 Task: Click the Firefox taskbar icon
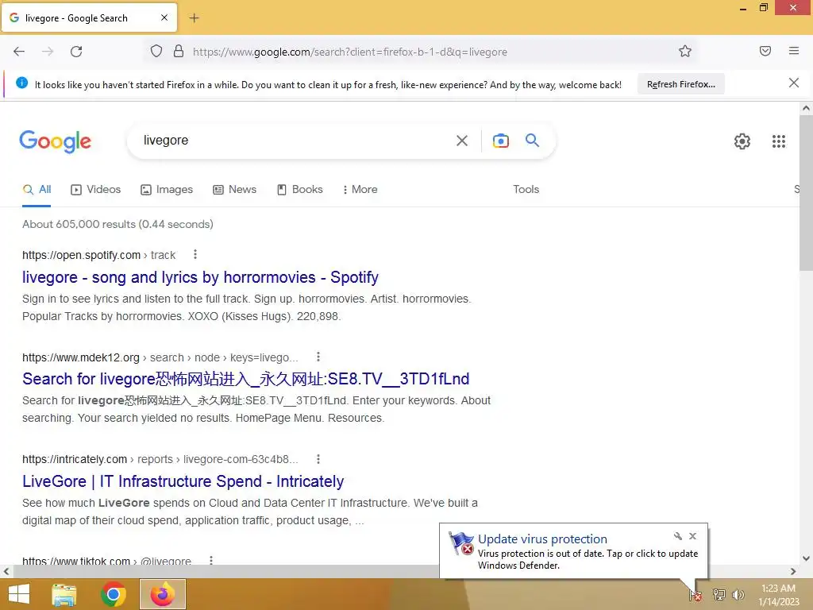(162, 594)
